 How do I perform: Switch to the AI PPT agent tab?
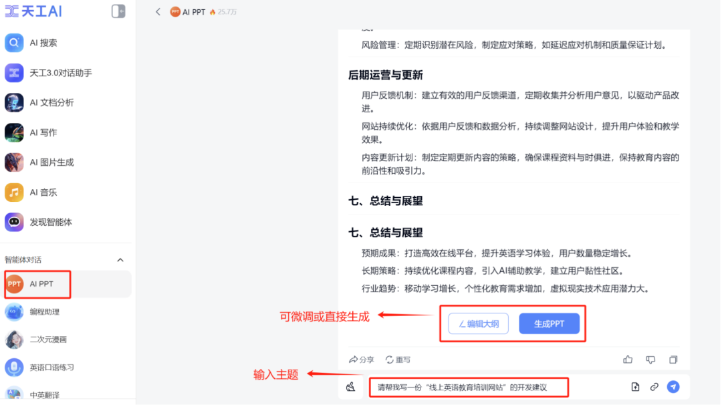tap(37, 284)
